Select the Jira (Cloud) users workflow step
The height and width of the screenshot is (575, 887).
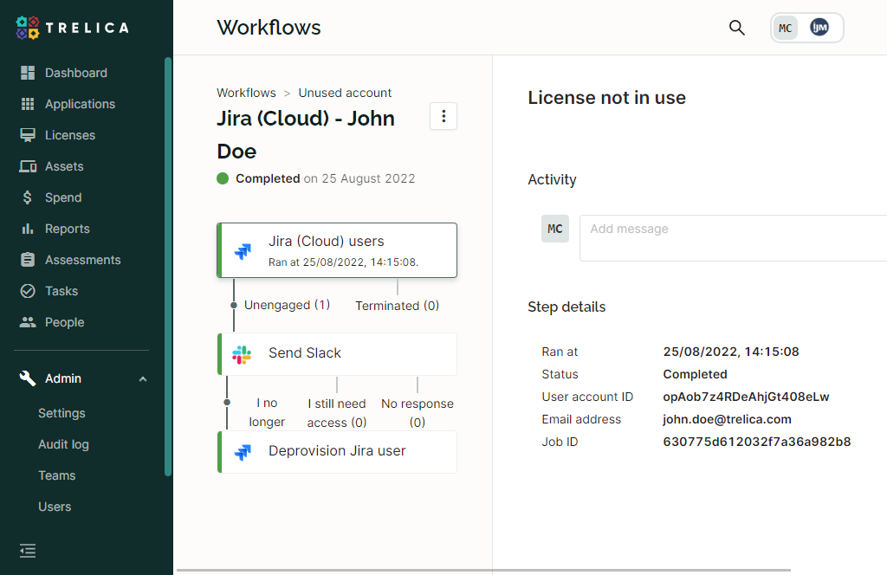coord(337,250)
